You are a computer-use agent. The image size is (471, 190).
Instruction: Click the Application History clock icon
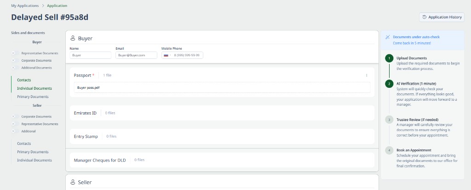[425, 17]
